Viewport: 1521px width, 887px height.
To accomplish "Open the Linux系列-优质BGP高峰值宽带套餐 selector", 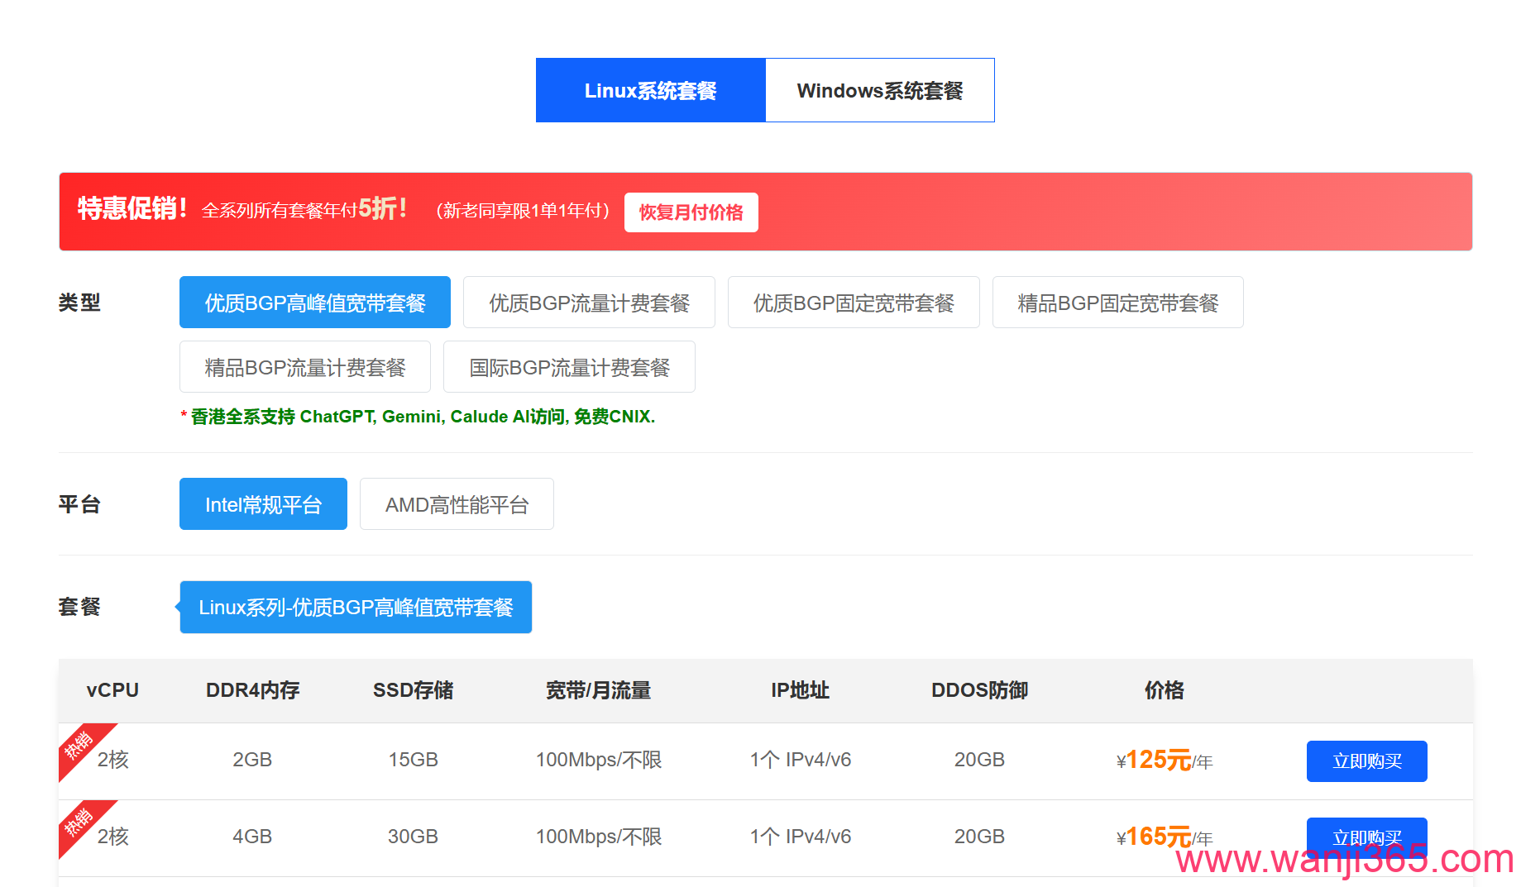I will [355, 607].
